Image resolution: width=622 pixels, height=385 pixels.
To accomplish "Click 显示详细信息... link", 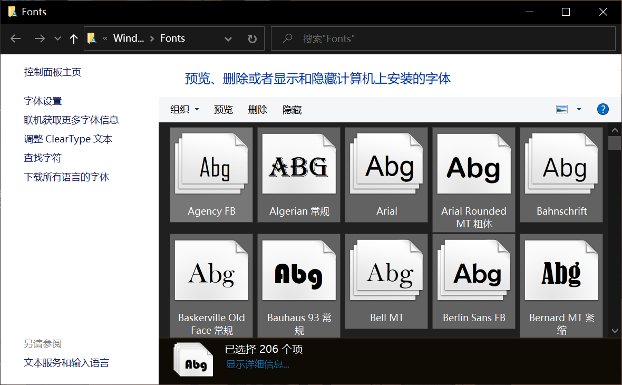I will click(257, 364).
